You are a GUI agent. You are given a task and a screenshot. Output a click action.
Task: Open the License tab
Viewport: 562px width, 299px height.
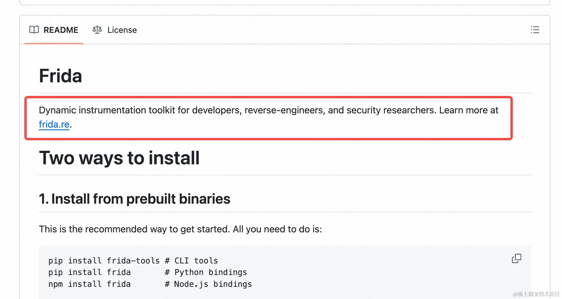(x=122, y=30)
